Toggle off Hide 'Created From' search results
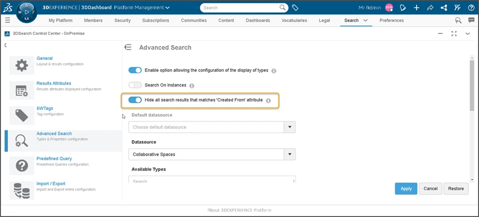Image resolution: width=479 pixels, height=217 pixels. point(135,100)
